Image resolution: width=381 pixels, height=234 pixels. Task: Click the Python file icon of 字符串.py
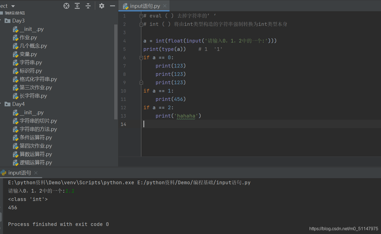(16, 63)
